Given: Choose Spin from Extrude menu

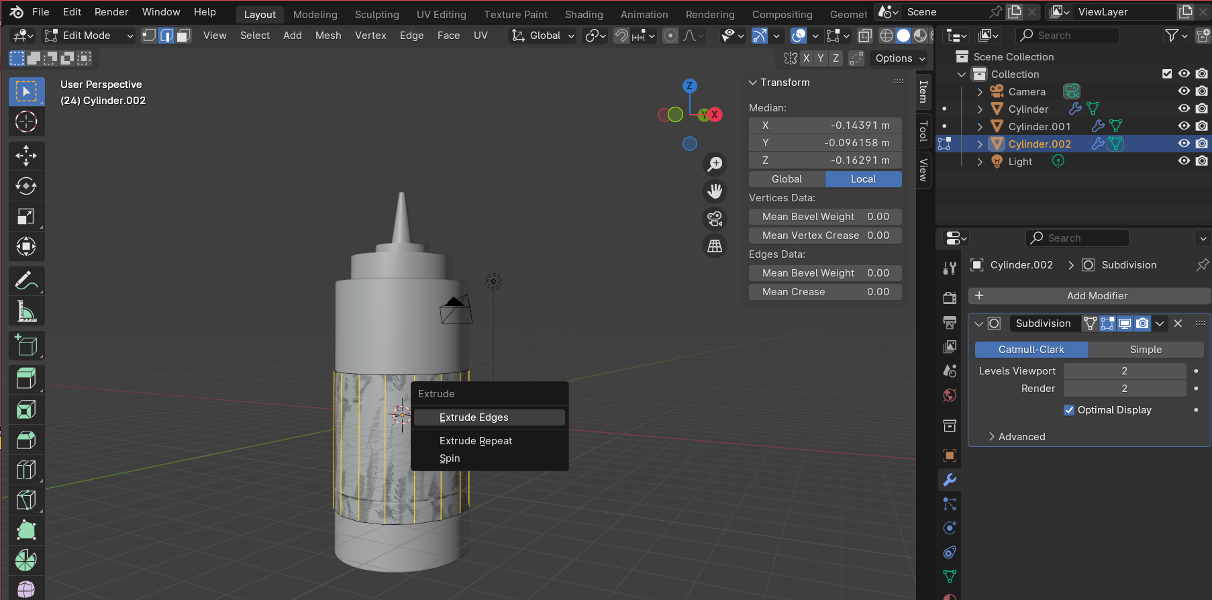Looking at the screenshot, I should point(489,458).
